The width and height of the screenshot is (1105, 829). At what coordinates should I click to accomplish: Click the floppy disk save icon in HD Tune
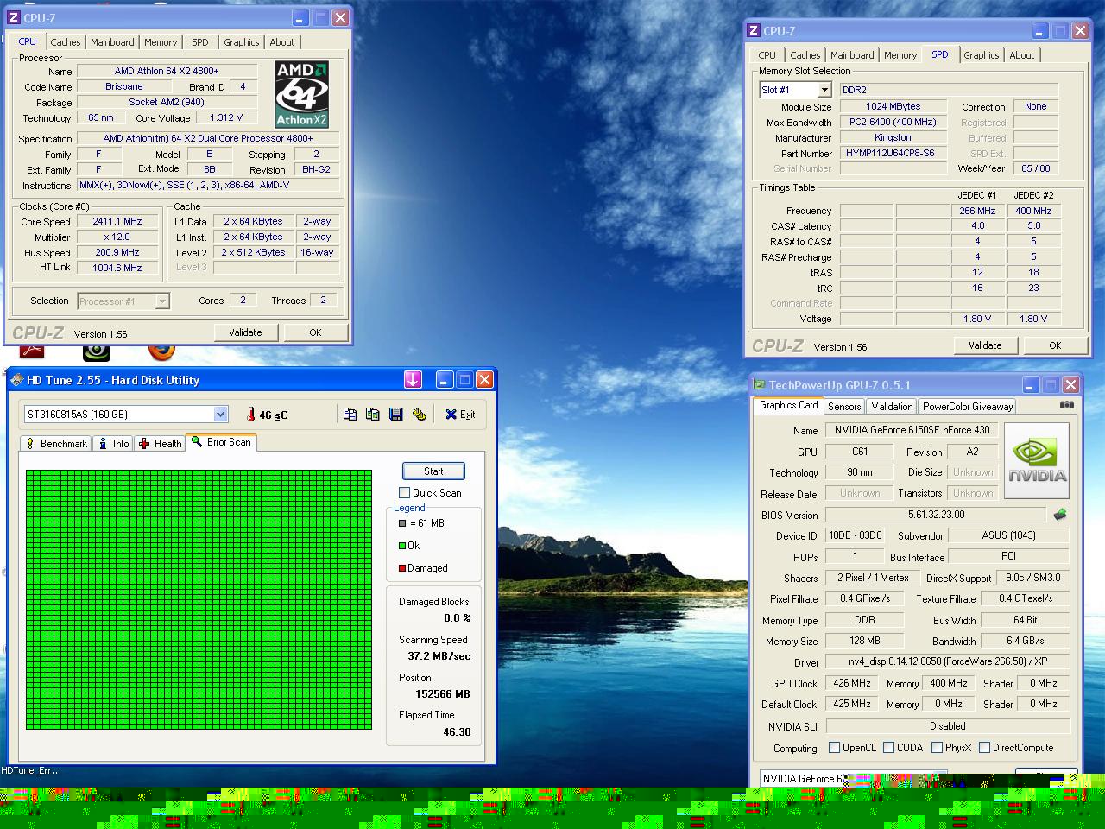click(396, 414)
